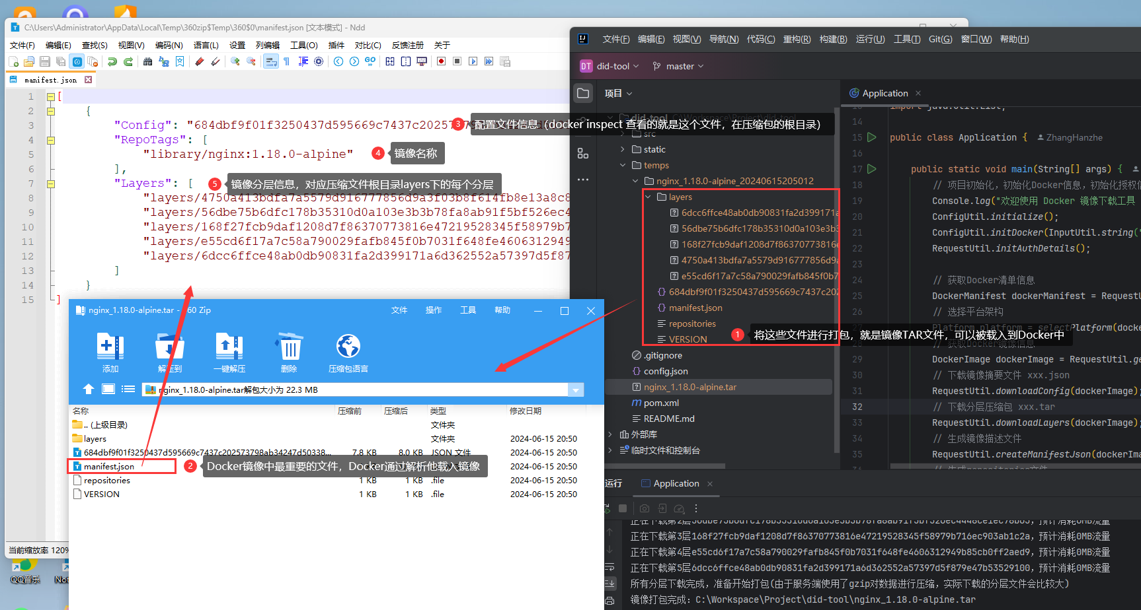This screenshot has height=610, width=1141.
Task: Open the 编码(N) menu in Ndd
Action: (x=169, y=45)
